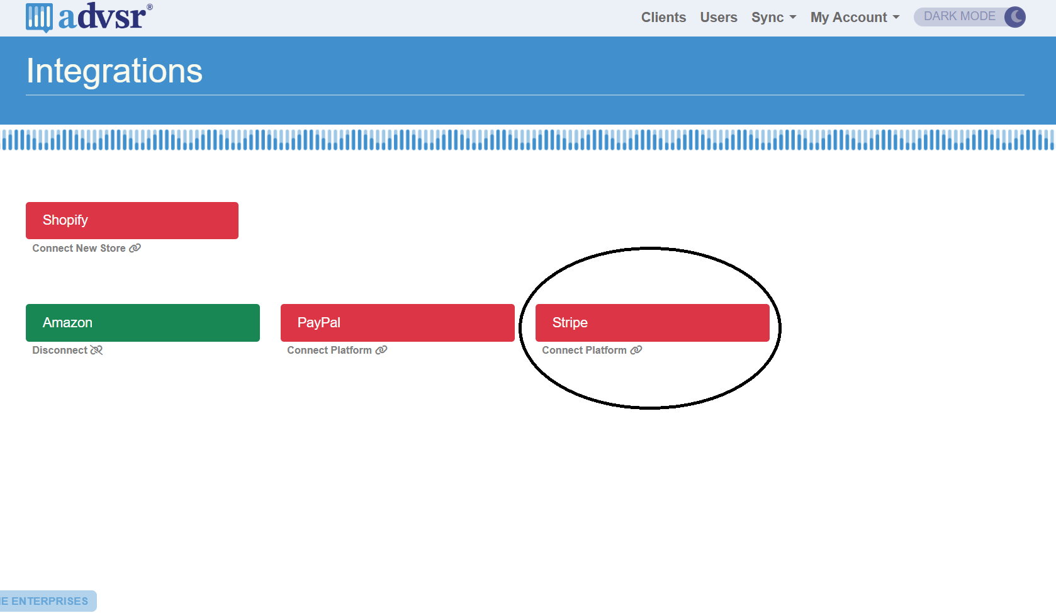The height and width of the screenshot is (613, 1056).
Task: Click the red Stripe integration button
Action: (653, 323)
